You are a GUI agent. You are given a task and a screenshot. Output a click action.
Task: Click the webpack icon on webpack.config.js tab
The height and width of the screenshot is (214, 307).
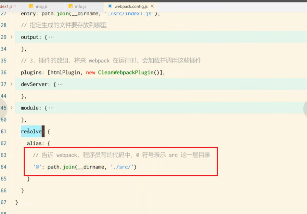[110, 6]
